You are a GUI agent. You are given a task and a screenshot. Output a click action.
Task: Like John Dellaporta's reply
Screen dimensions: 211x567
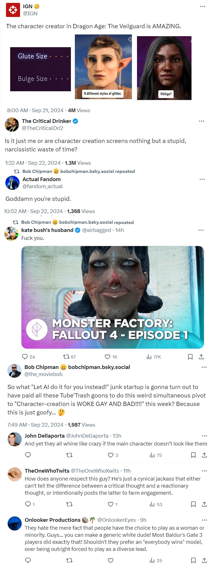click(111, 455)
